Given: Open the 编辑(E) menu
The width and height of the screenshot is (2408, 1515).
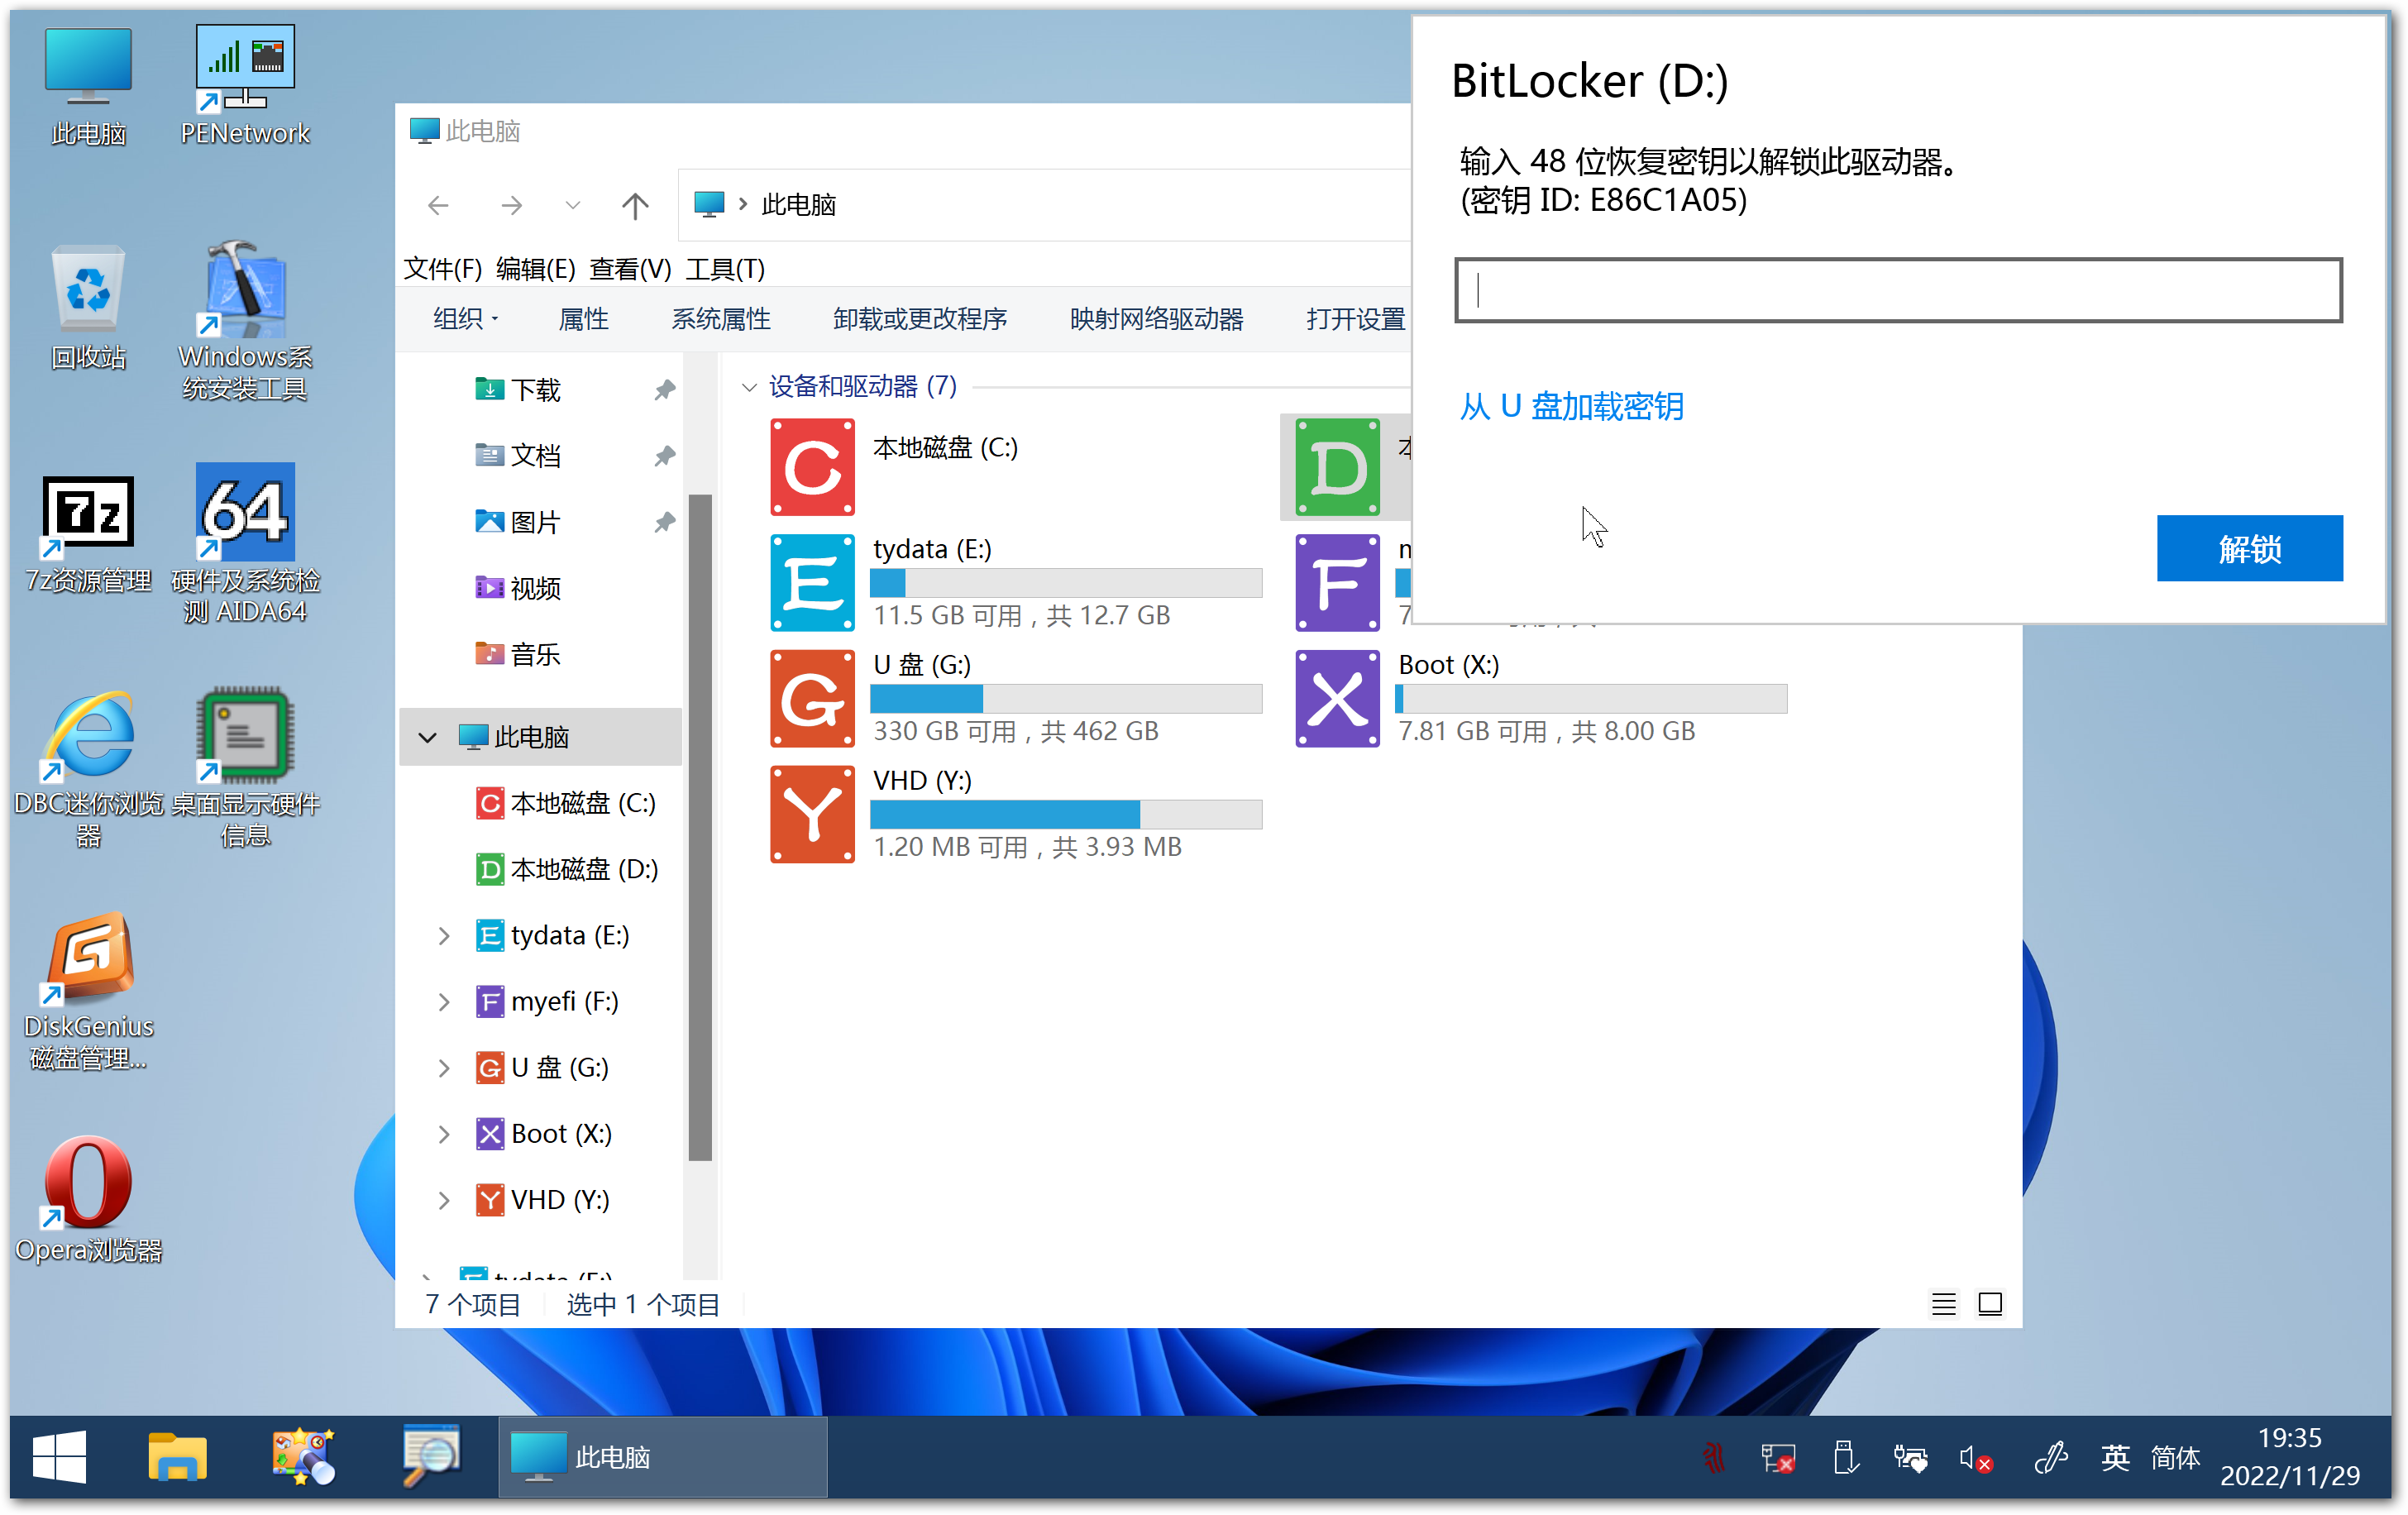Looking at the screenshot, I should coord(535,269).
